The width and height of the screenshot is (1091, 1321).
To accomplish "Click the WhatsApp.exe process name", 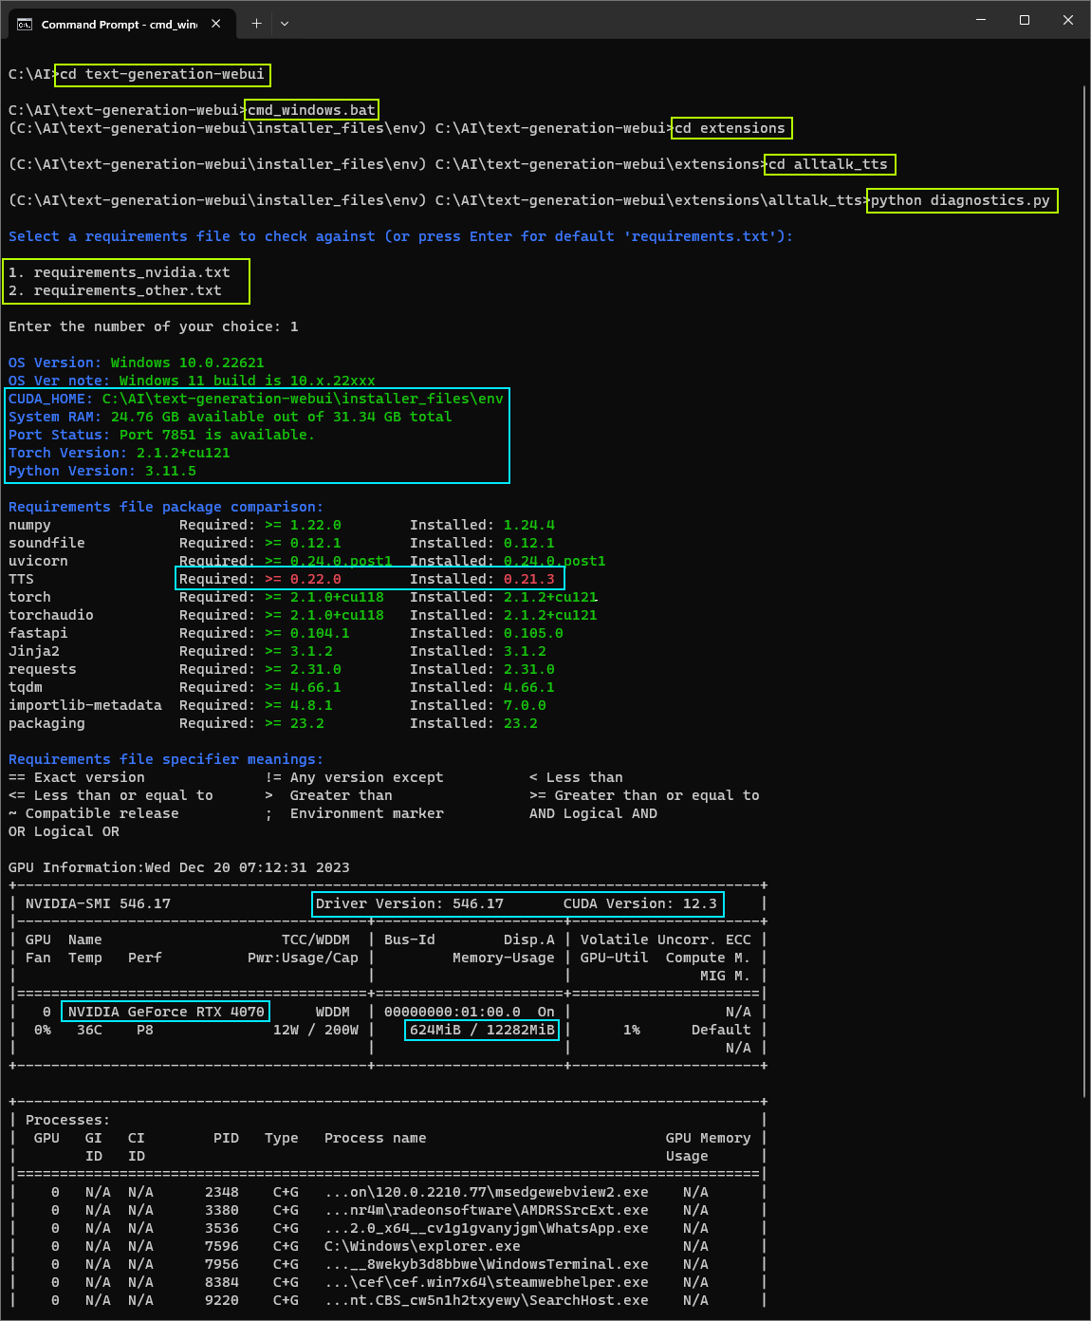I will click(x=487, y=1228).
